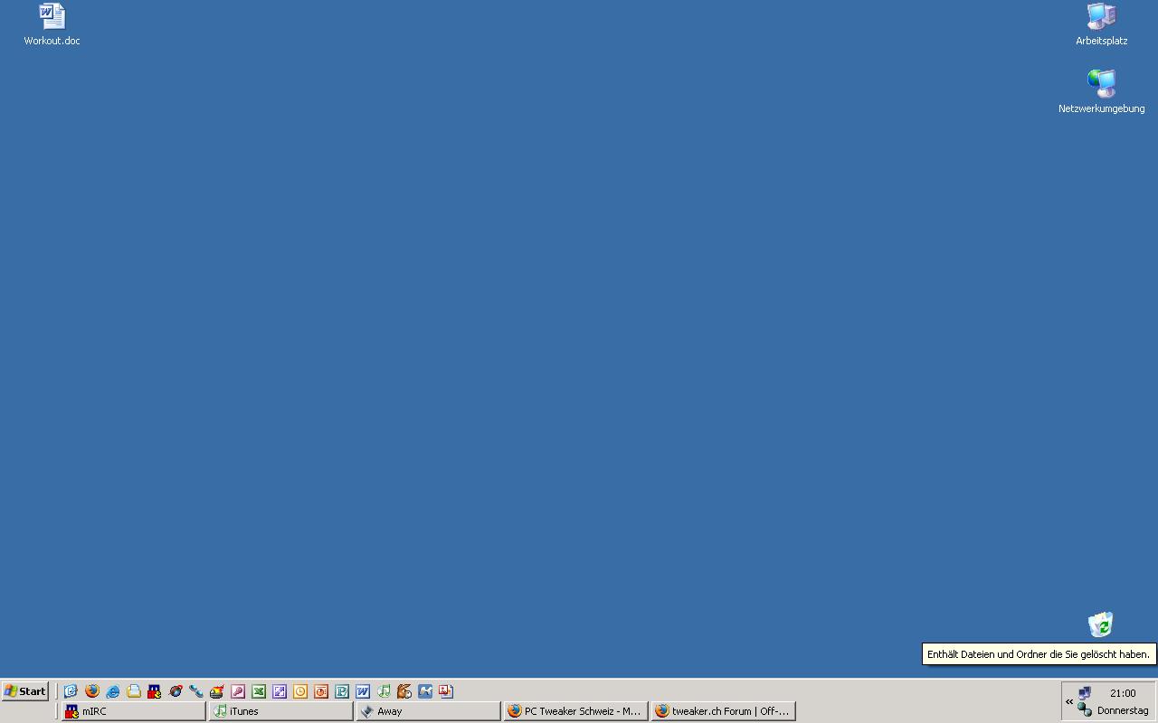Open Firefox from the Quick Launch bar
The height and width of the screenshot is (723, 1158).
pos(92,691)
